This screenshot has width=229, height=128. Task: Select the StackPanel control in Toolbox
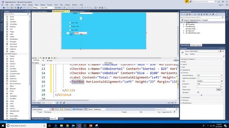pyautogui.click(x=13, y=44)
